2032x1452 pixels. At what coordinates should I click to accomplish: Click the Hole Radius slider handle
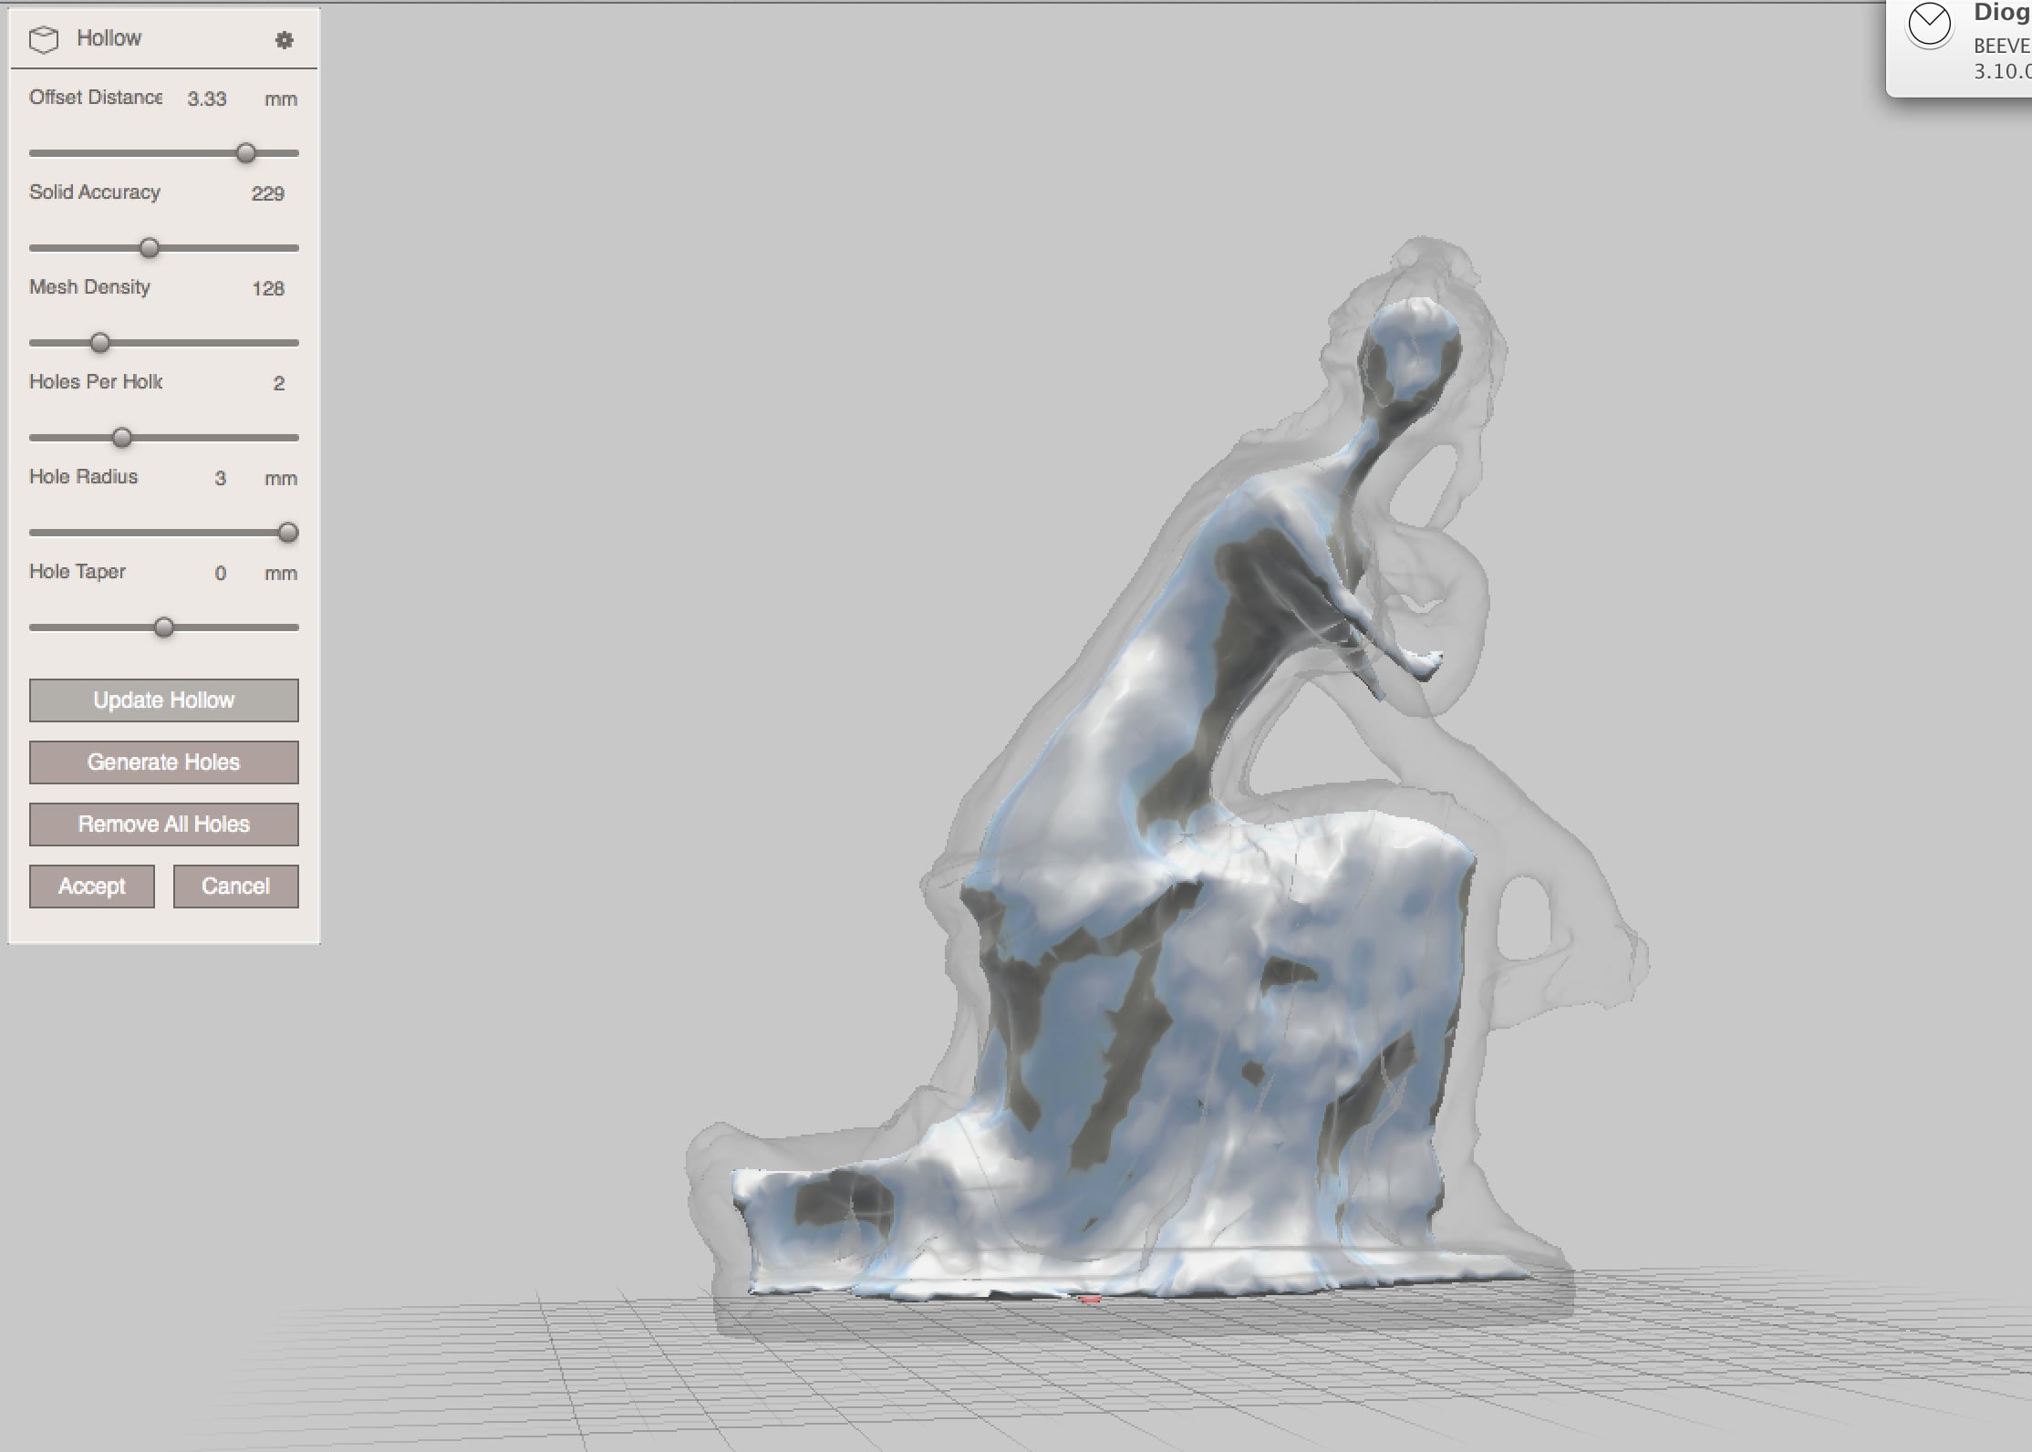pos(288,533)
